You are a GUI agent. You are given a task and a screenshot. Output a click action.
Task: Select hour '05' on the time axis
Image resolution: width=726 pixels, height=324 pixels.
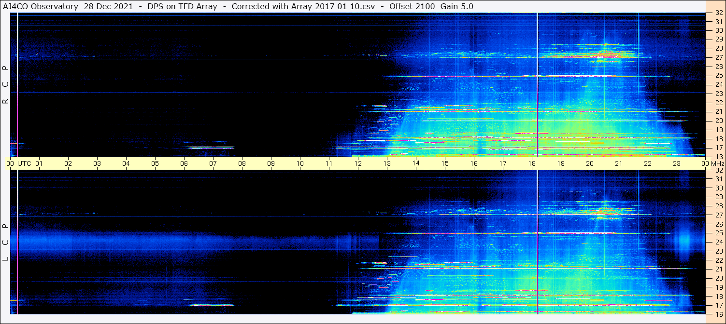[x=155, y=163]
